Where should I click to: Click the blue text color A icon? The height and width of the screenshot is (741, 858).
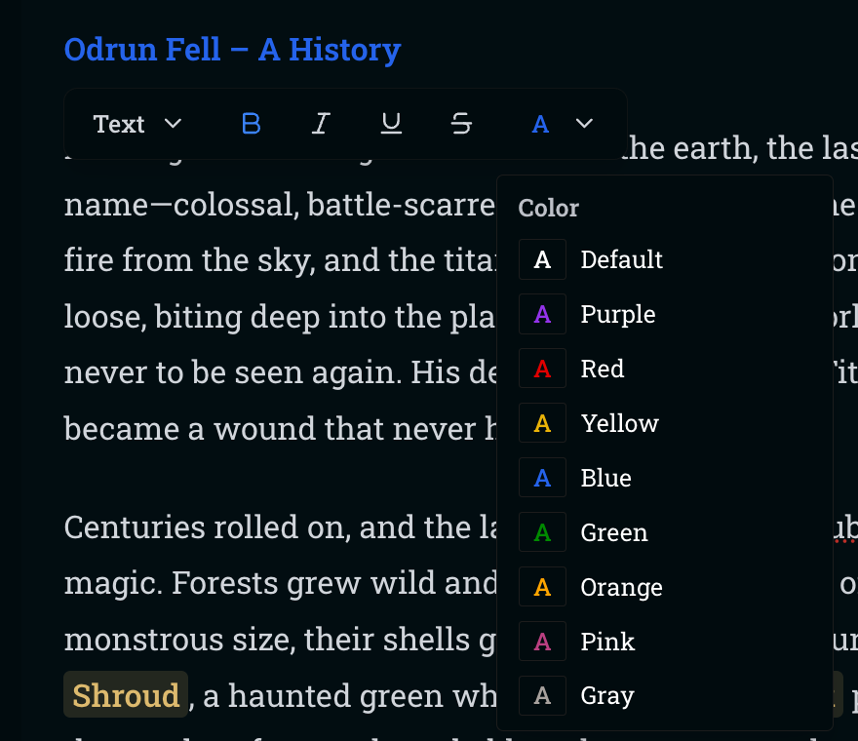point(540,124)
